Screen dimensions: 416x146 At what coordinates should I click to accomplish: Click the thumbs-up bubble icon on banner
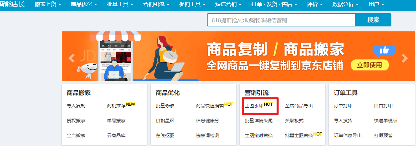click(384, 50)
